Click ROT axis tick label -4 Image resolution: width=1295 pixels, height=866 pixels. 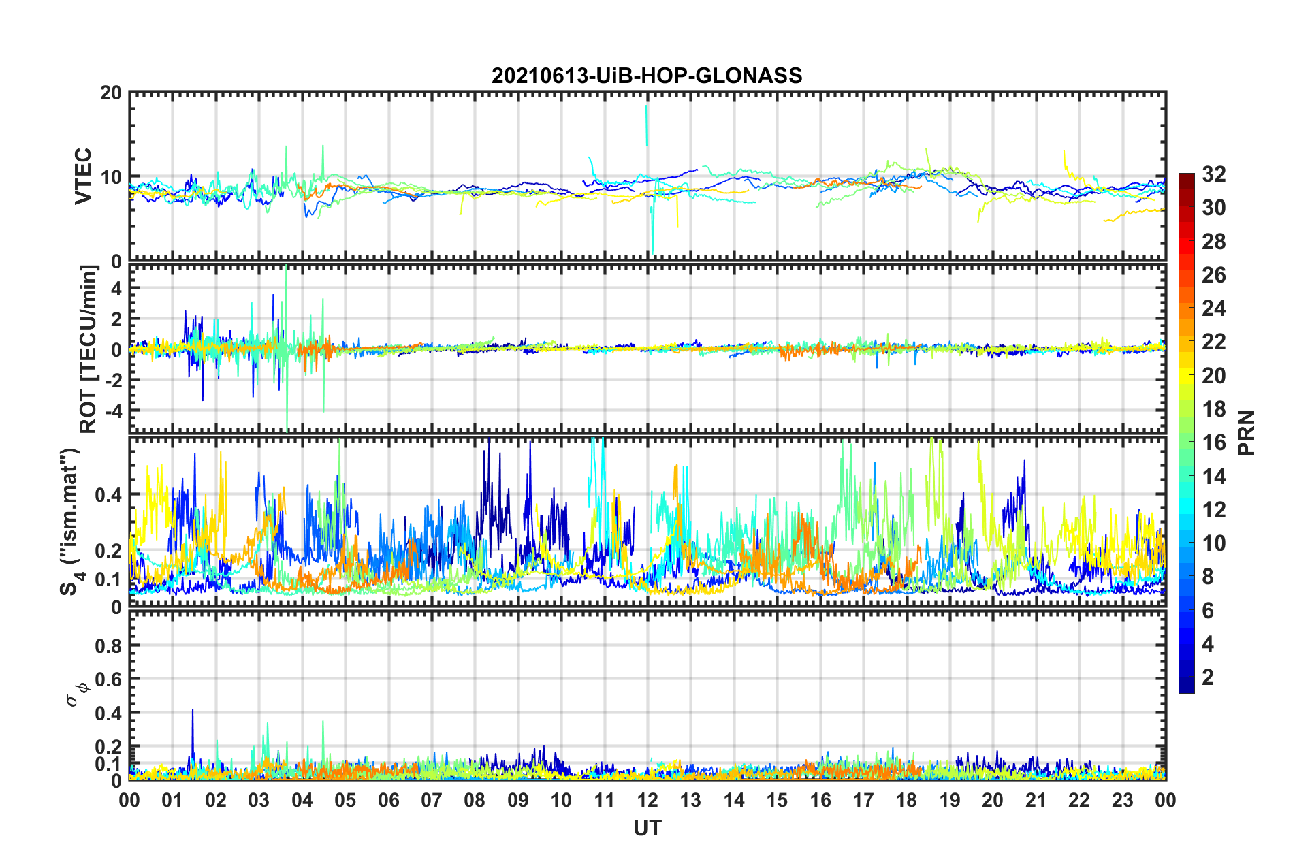114,411
